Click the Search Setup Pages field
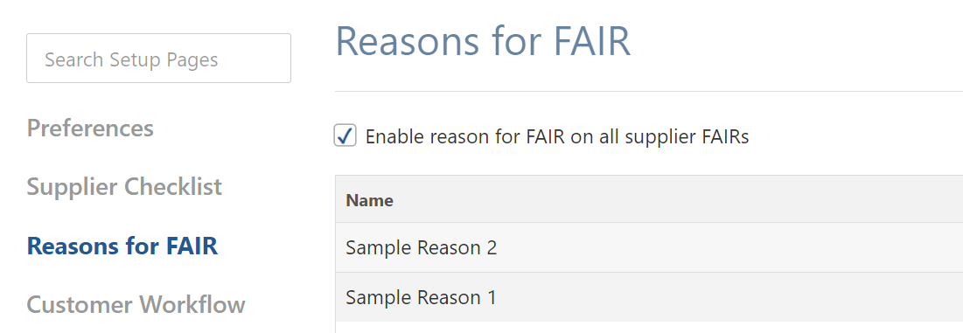 [x=158, y=59]
